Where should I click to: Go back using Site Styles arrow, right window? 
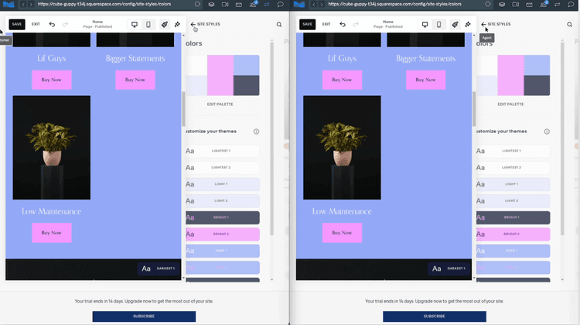[x=484, y=24]
